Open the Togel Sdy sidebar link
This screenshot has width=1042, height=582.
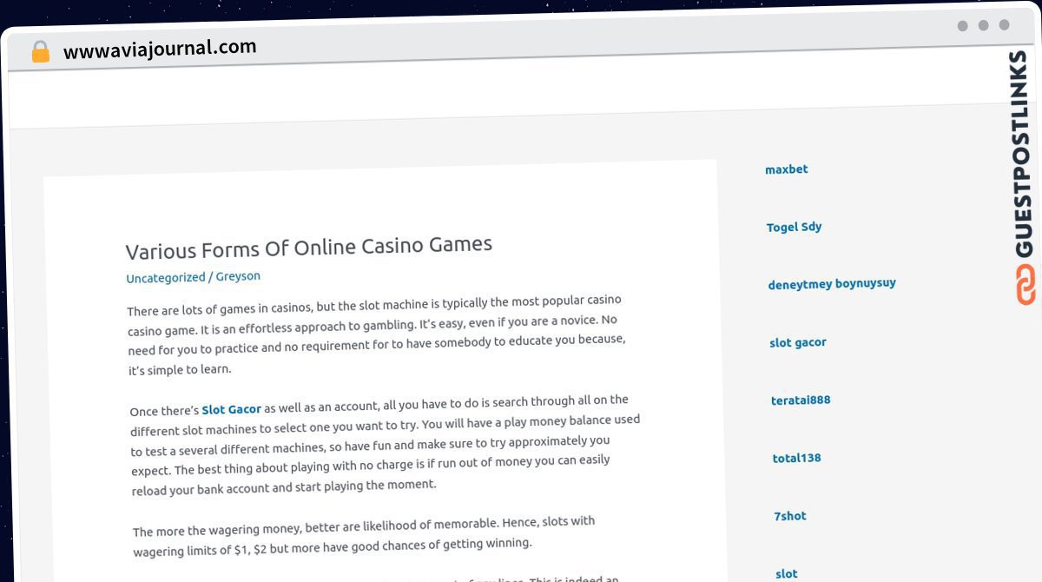(x=794, y=227)
